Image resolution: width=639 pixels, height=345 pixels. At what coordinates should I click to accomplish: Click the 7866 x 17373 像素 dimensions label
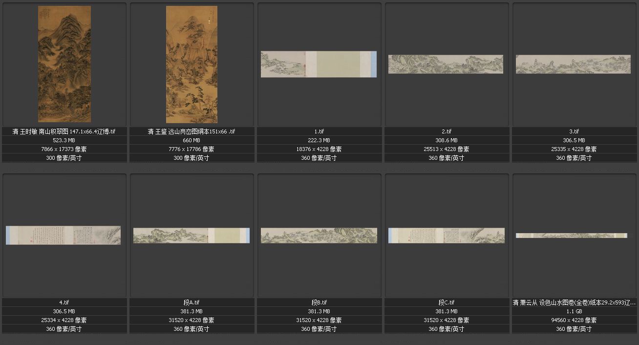point(64,149)
